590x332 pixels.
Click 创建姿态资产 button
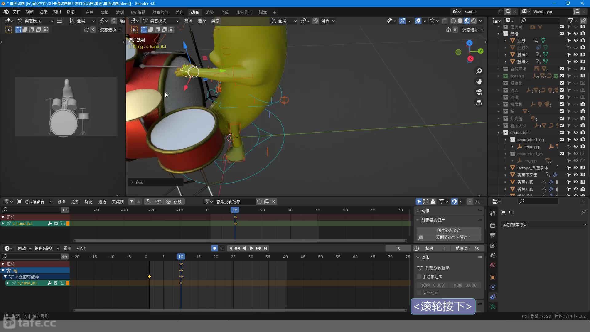(x=449, y=230)
